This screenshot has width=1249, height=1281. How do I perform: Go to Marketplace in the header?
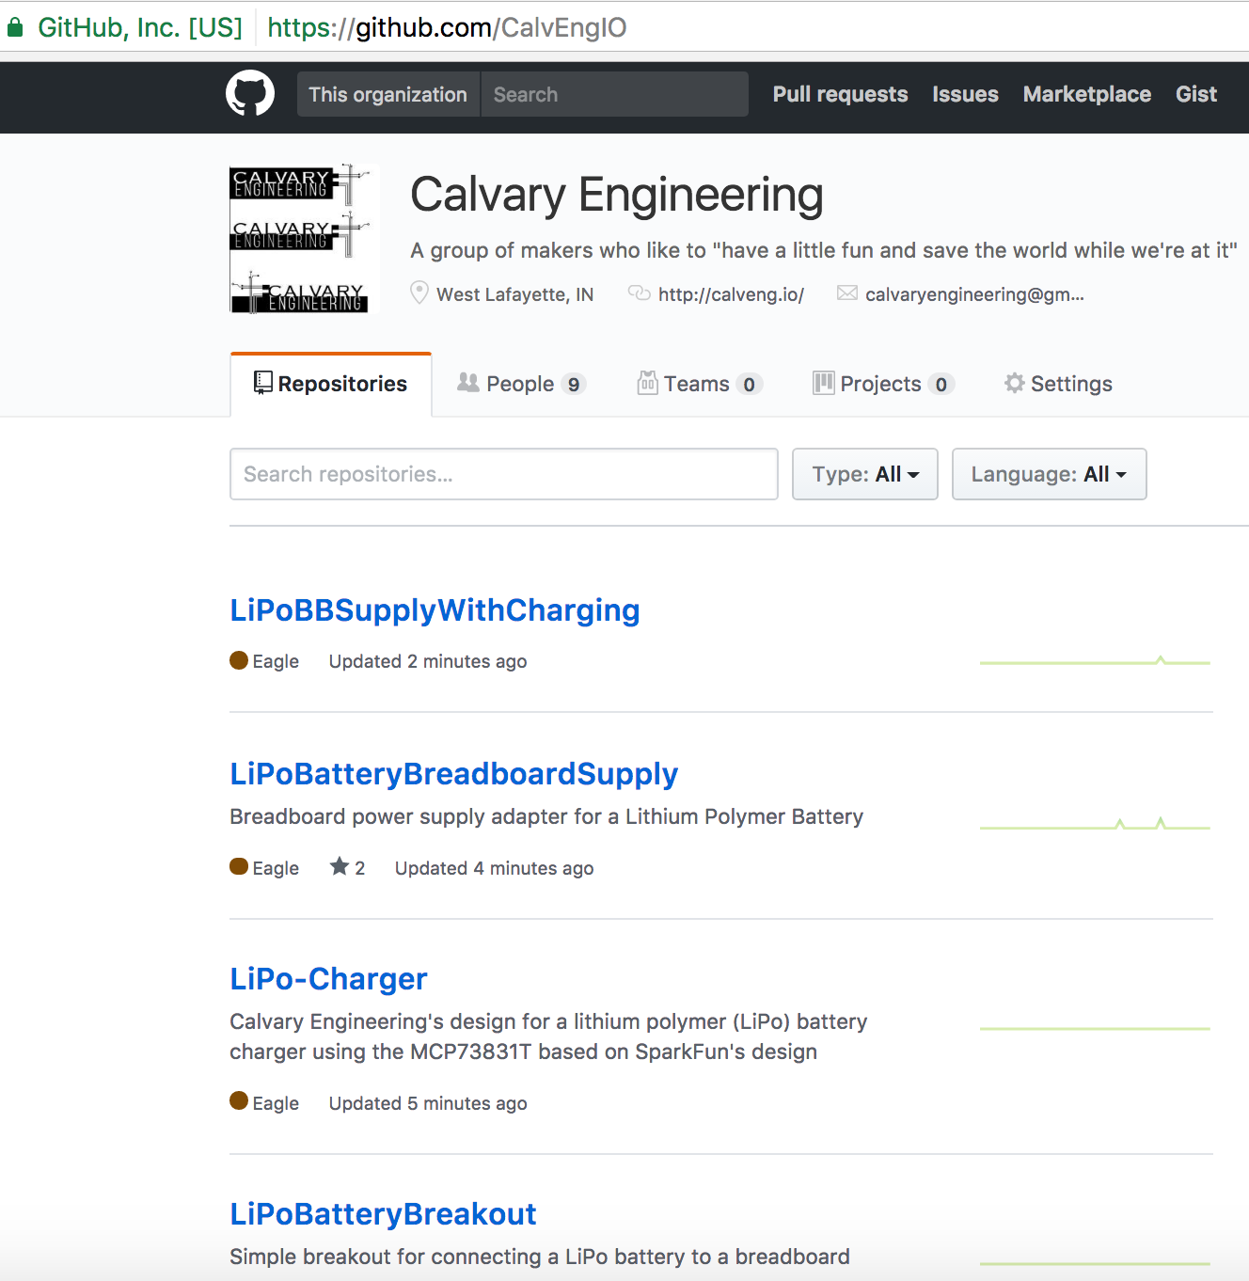(x=1087, y=94)
